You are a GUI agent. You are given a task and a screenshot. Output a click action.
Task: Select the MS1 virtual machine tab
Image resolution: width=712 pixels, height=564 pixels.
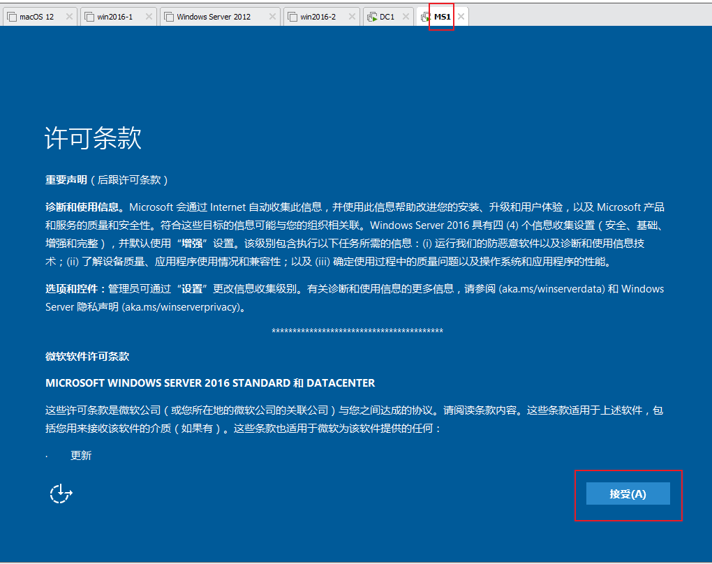click(443, 17)
